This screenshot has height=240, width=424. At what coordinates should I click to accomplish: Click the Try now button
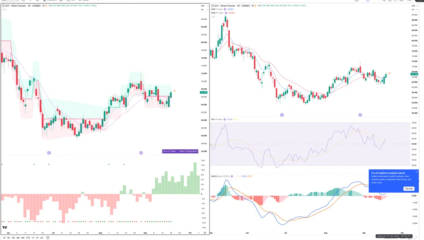coord(409,188)
